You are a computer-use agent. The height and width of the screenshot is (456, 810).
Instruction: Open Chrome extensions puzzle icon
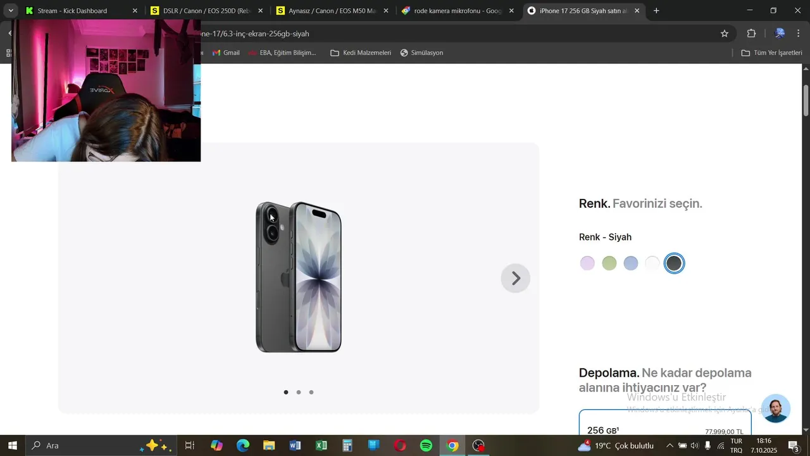(x=752, y=34)
